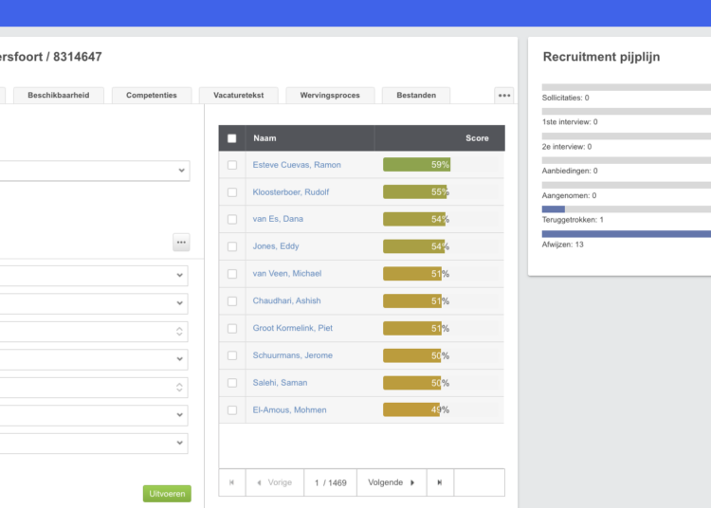
Task: Sort candidates by Score column header
Action: (477, 138)
